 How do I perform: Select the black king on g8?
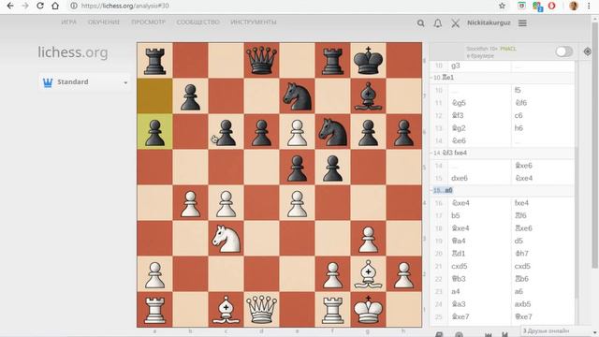coord(368,60)
